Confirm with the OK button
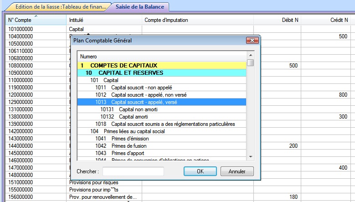The width and height of the screenshot is (355, 202). [x=200, y=171]
